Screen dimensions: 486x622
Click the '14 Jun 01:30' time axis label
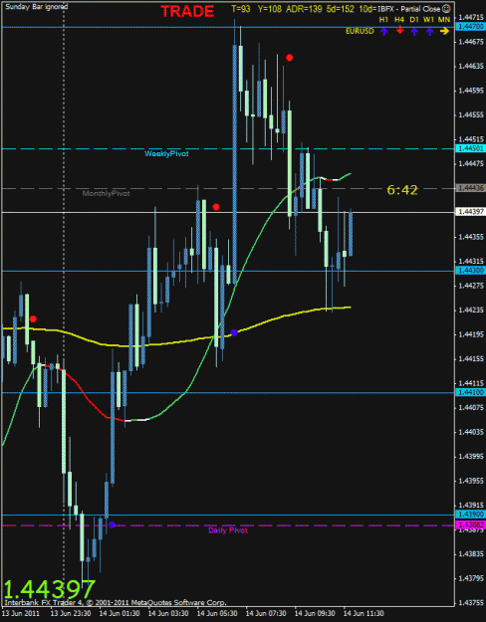click(x=120, y=613)
